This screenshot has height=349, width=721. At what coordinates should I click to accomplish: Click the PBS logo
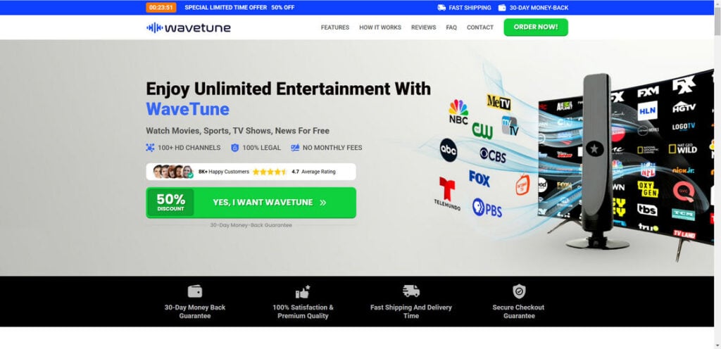[487, 208]
